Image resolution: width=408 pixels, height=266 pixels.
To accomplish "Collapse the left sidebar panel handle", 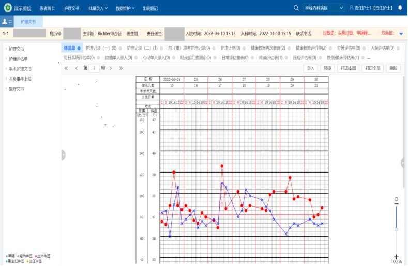I will click(x=63, y=154).
